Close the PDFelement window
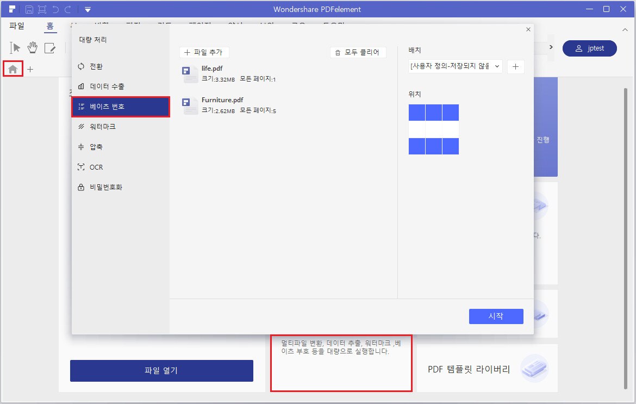The width and height of the screenshot is (636, 404). point(623,9)
